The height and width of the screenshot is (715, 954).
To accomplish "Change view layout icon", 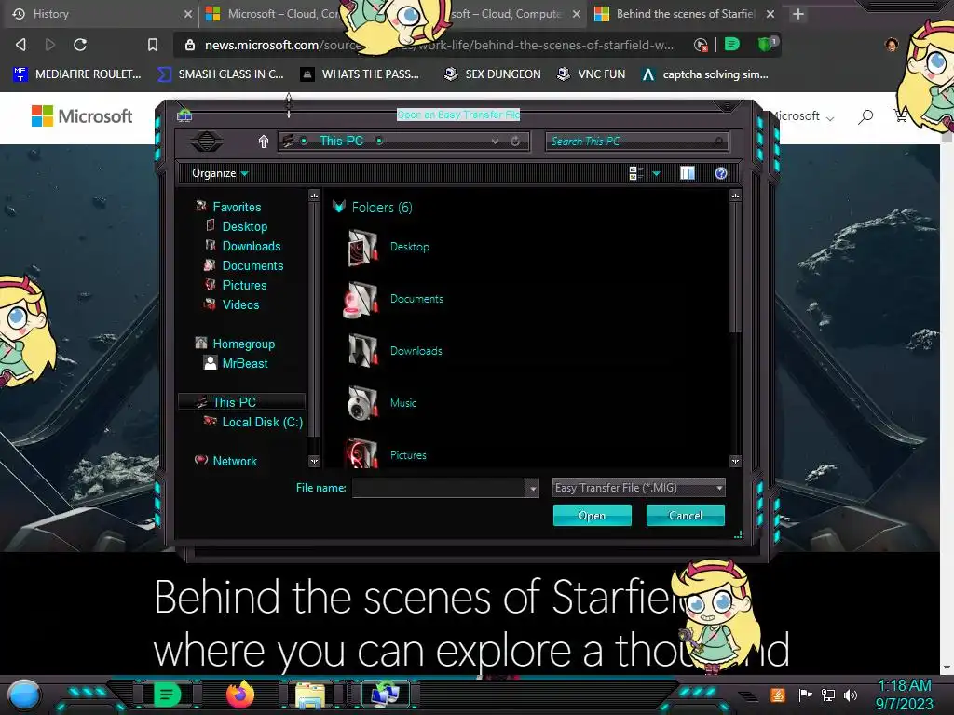I will coord(635,173).
